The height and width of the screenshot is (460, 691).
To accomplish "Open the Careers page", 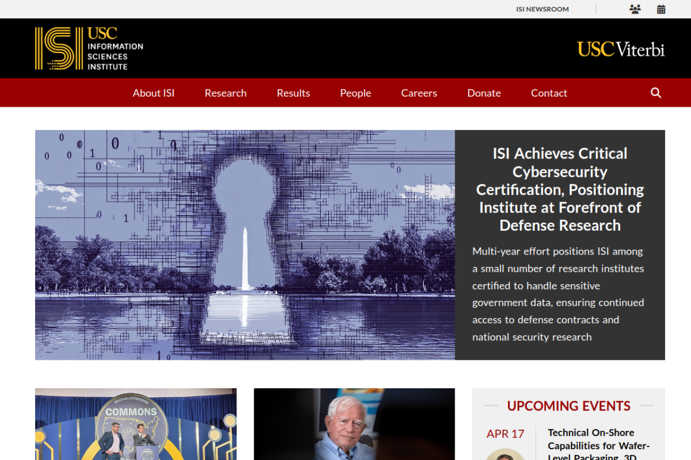I will click(418, 93).
